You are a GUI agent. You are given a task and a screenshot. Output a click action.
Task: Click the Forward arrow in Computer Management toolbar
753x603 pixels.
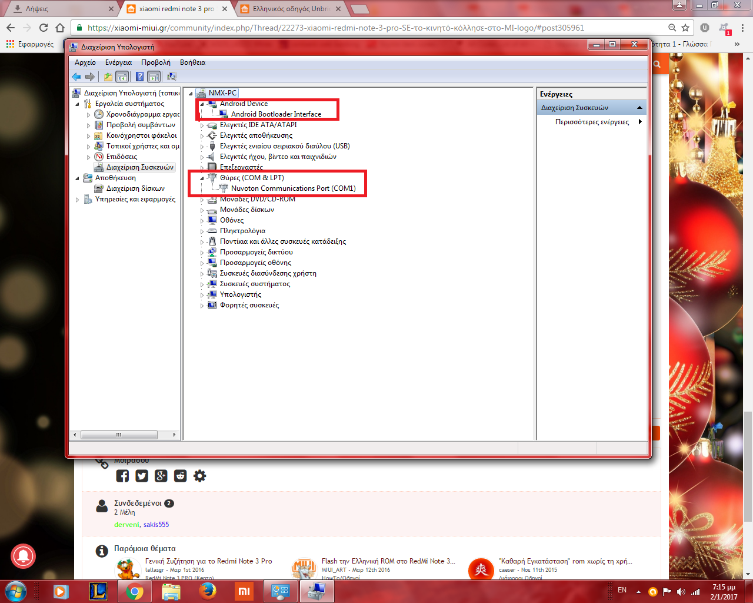[90, 77]
